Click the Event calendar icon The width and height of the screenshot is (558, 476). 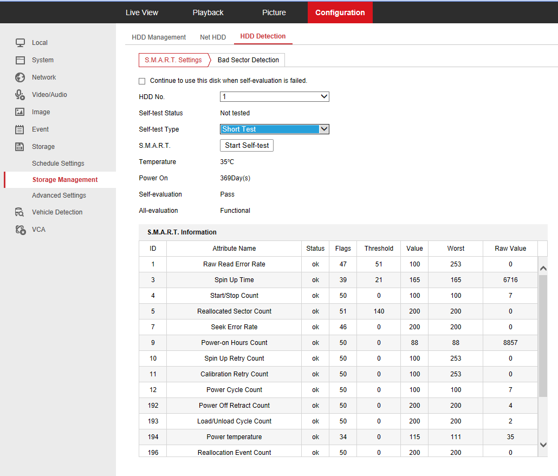point(20,129)
